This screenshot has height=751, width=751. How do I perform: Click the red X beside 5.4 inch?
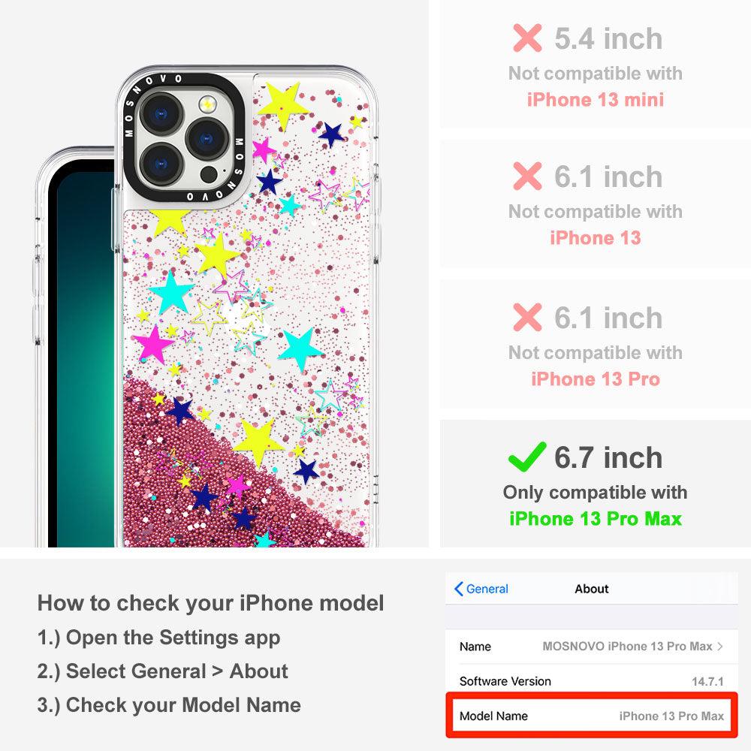pos(527,38)
